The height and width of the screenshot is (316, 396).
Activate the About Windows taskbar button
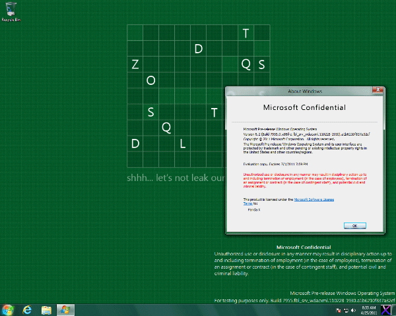click(65, 310)
